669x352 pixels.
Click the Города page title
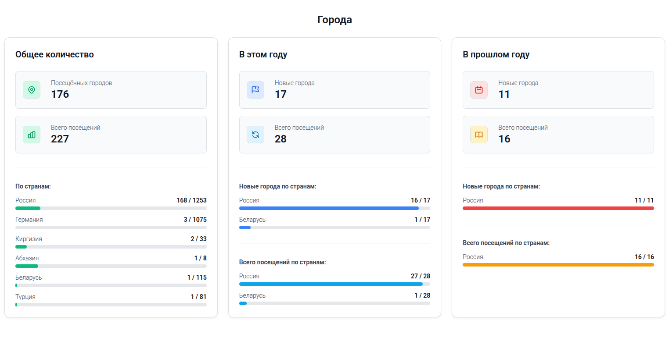(334, 20)
